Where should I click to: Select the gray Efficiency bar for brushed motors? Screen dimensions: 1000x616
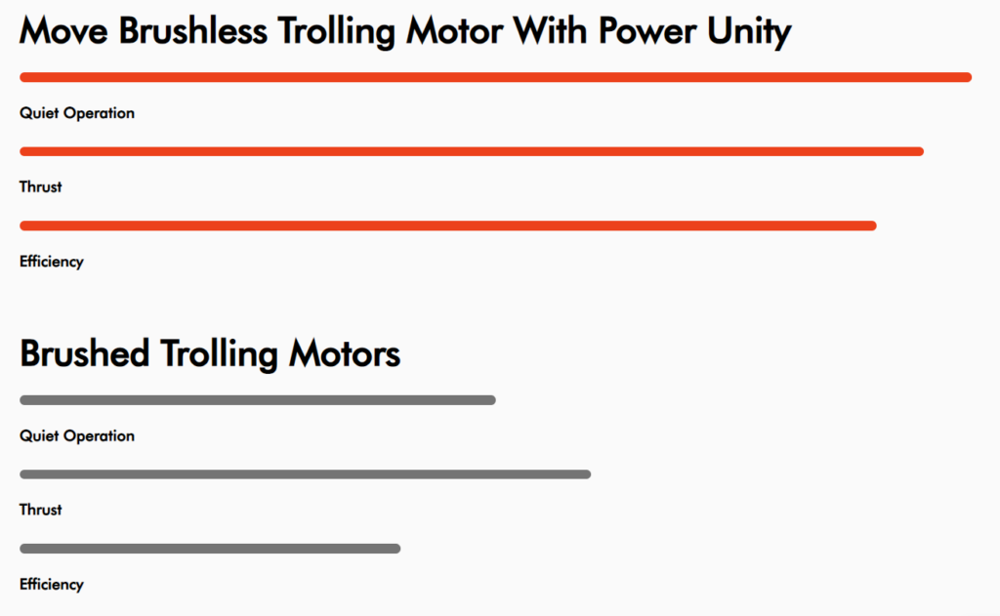click(210, 549)
